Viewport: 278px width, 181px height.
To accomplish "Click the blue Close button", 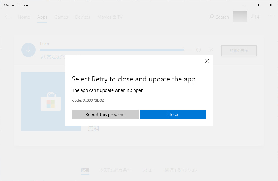I will click(x=173, y=114).
